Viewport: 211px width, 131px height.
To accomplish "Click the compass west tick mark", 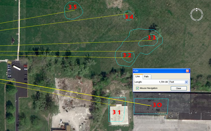I will (191, 15).
